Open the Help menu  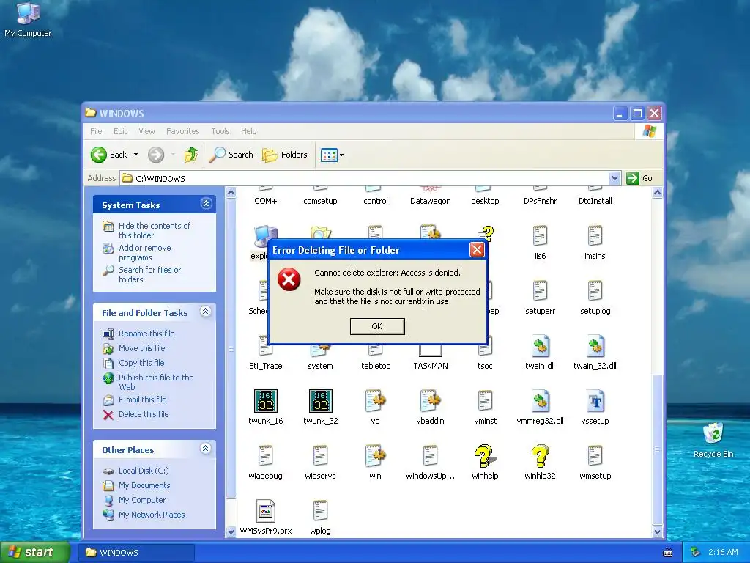point(249,131)
